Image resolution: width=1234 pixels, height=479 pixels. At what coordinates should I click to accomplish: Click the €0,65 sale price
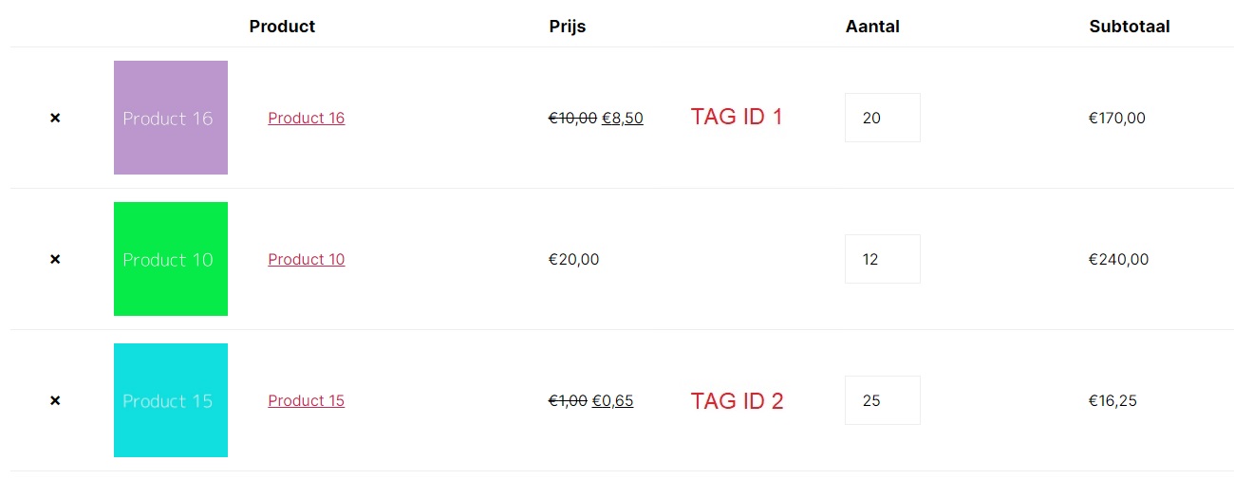[x=613, y=400]
